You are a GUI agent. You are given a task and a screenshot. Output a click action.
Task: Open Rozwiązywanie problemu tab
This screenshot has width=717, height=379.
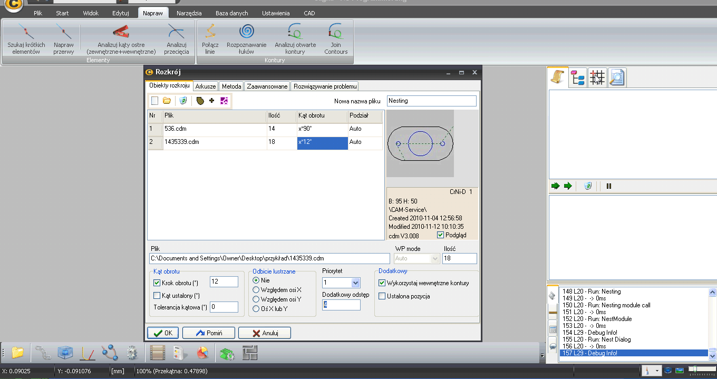pos(325,86)
